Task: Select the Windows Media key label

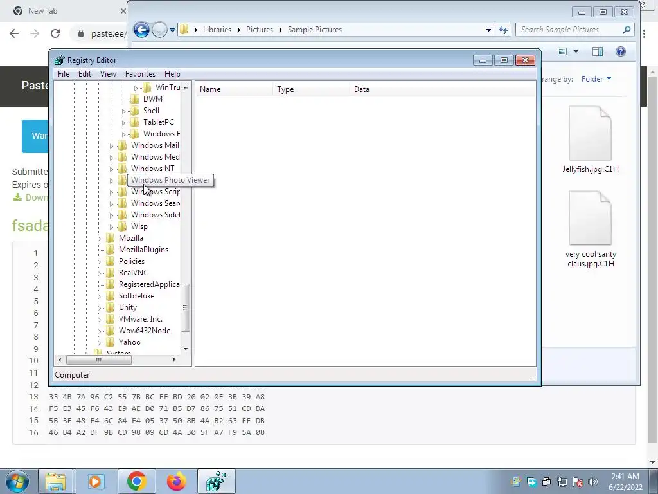Action: pos(156,157)
